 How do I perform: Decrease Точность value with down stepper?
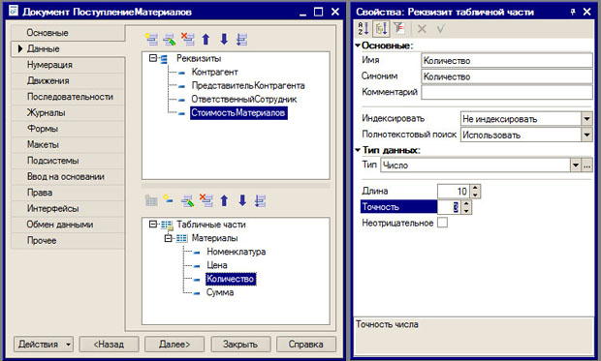point(466,211)
